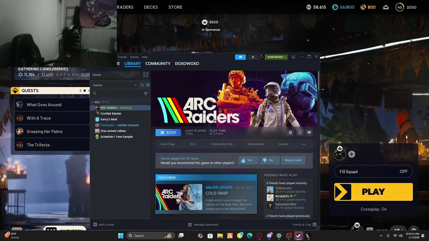Open ARC Raiders manage gear icon
The height and width of the screenshot is (241, 429).
[x=290, y=133]
